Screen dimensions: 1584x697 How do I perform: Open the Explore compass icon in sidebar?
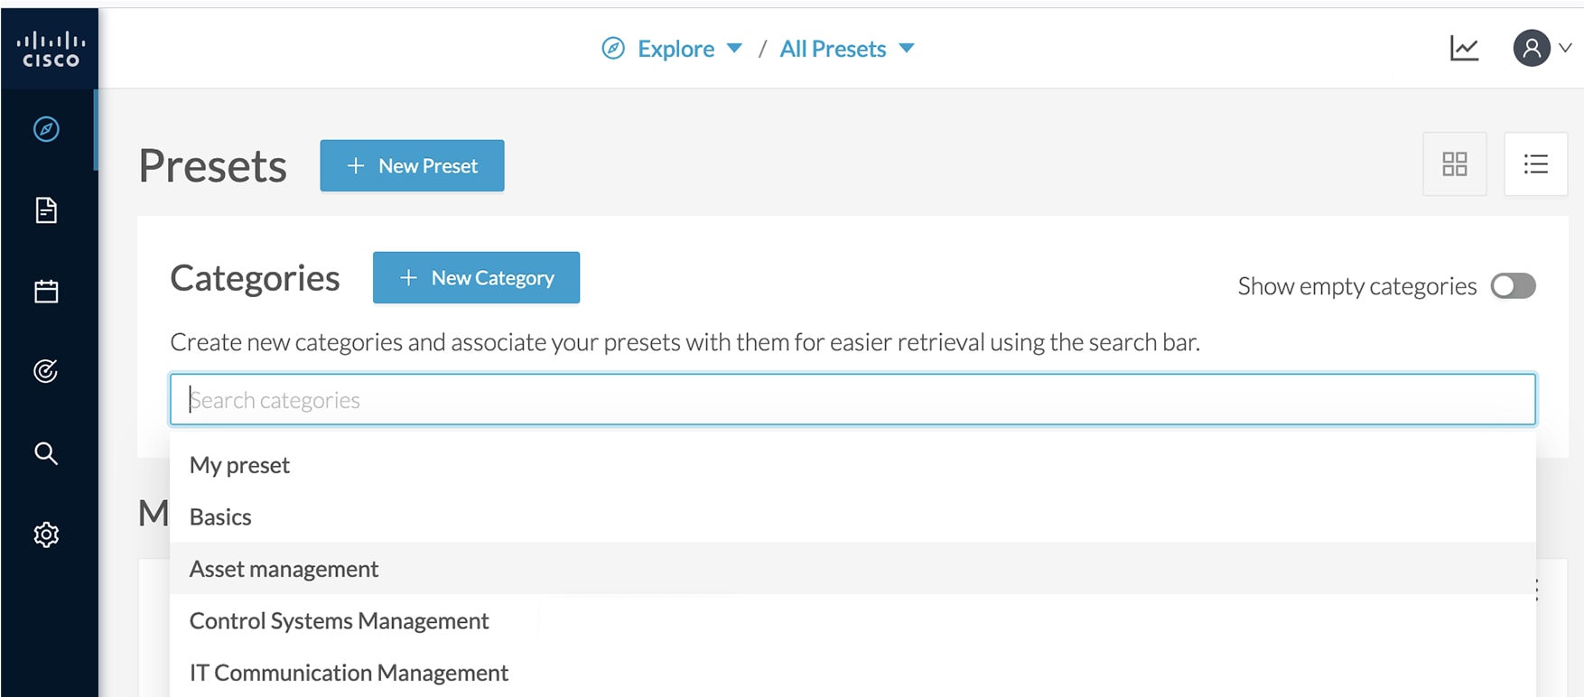[46, 129]
